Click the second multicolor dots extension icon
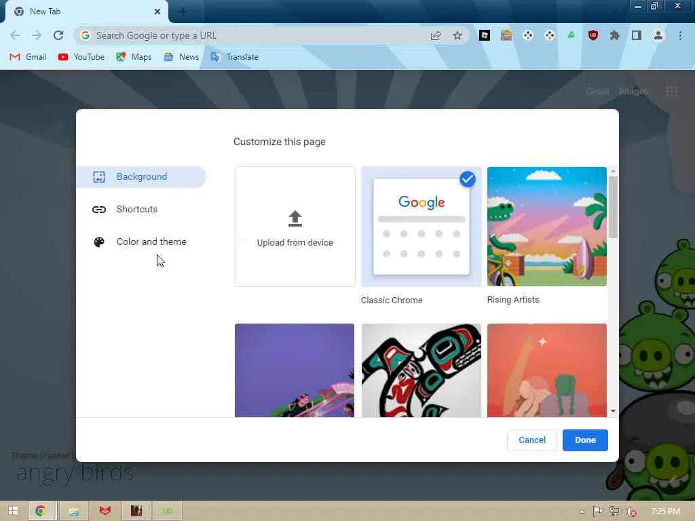This screenshot has width=695, height=521. pyautogui.click(x=550, y=35)
